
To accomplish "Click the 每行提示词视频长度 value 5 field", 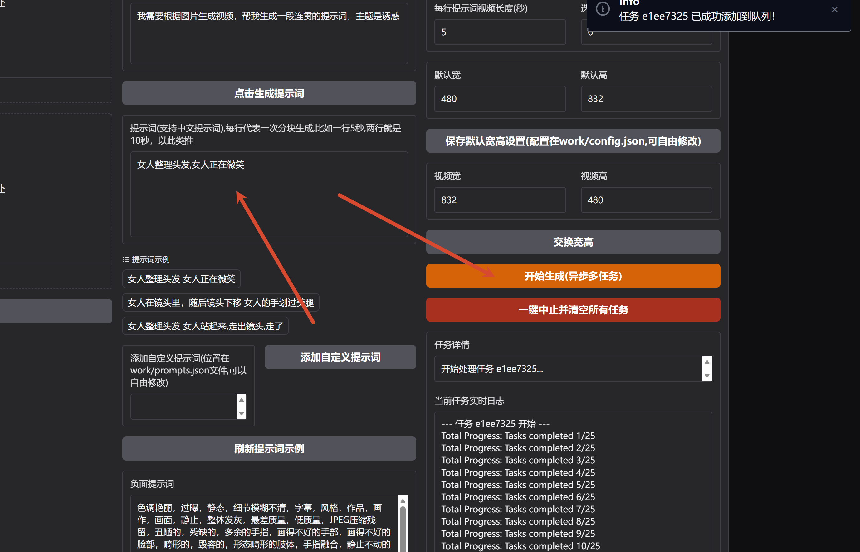I will 500,32.
